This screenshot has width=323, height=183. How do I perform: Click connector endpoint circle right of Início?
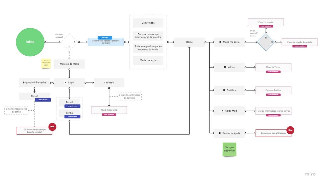click(45, 42)
